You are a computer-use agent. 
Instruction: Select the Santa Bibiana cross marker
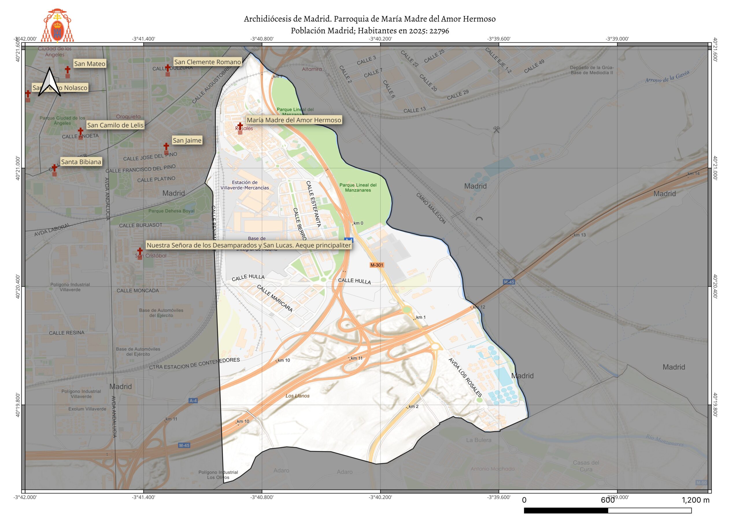click(54, 168)
